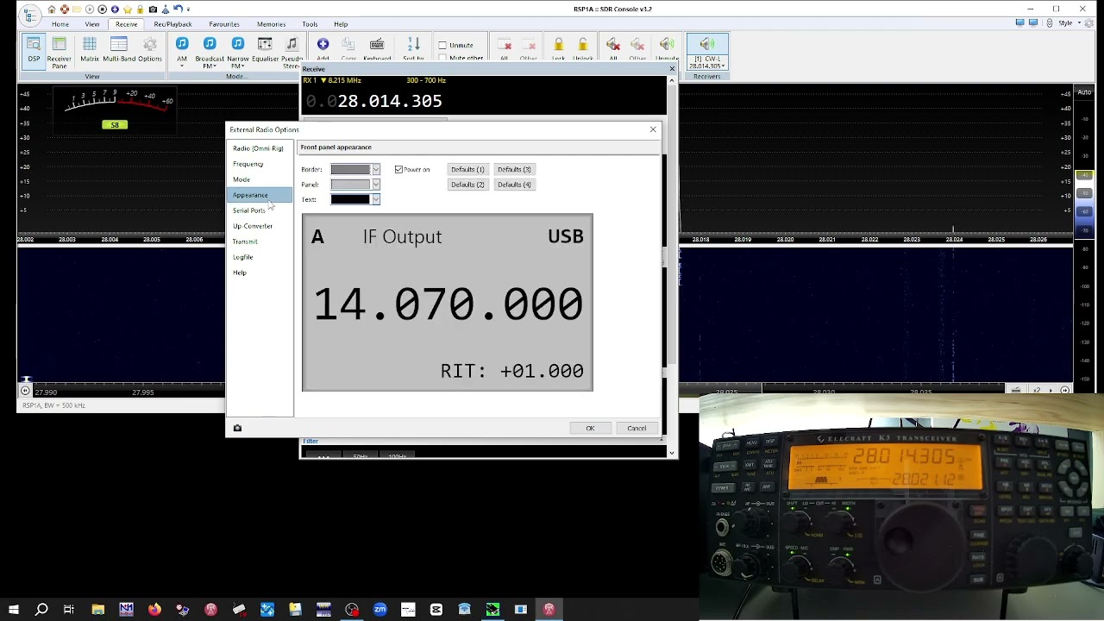The width and height of the screenshot is (1104, 621).
Task: Apply Defaults (3) appearance preset
Action: tap(514, 169)
